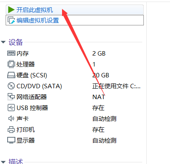
Task: Click the green play icon to power on
Action: click(11, 10)
